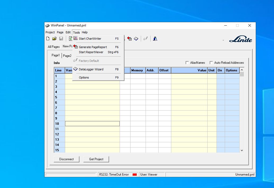Click the Factory Default toolbar icon
Viewport: 274px width, 188px height.
pos(146,39)
